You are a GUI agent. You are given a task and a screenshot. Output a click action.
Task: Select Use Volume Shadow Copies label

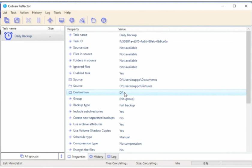click(x=92, y=130)
